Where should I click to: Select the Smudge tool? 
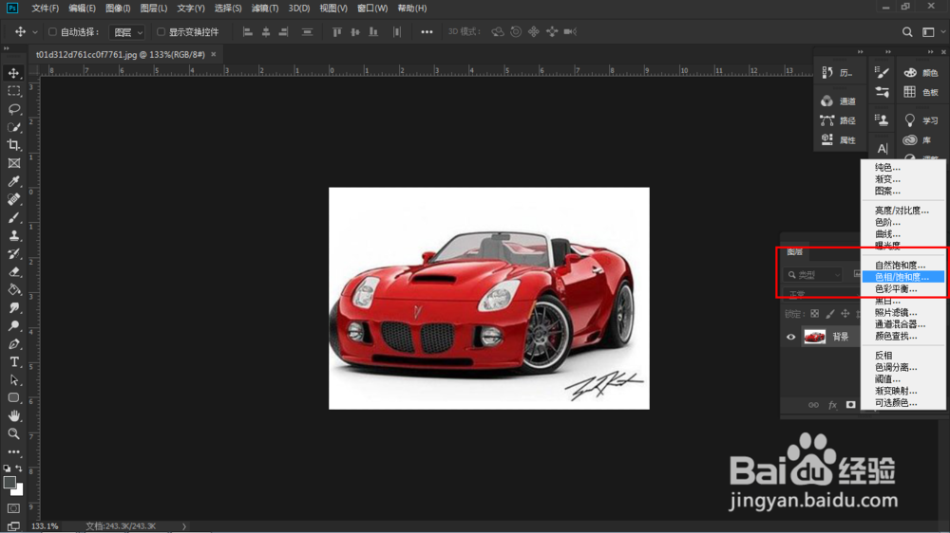click(13, 308)
